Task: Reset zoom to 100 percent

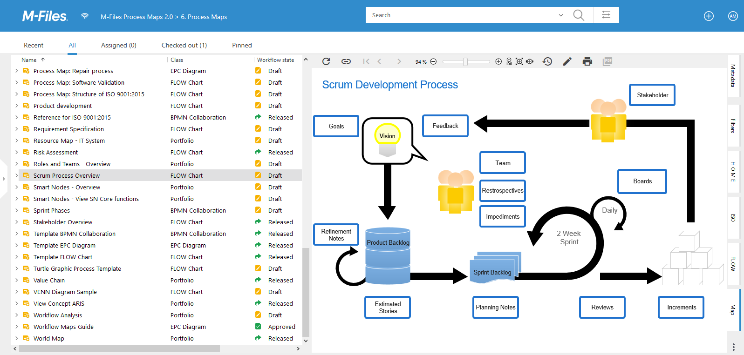Action: point(509,61)
